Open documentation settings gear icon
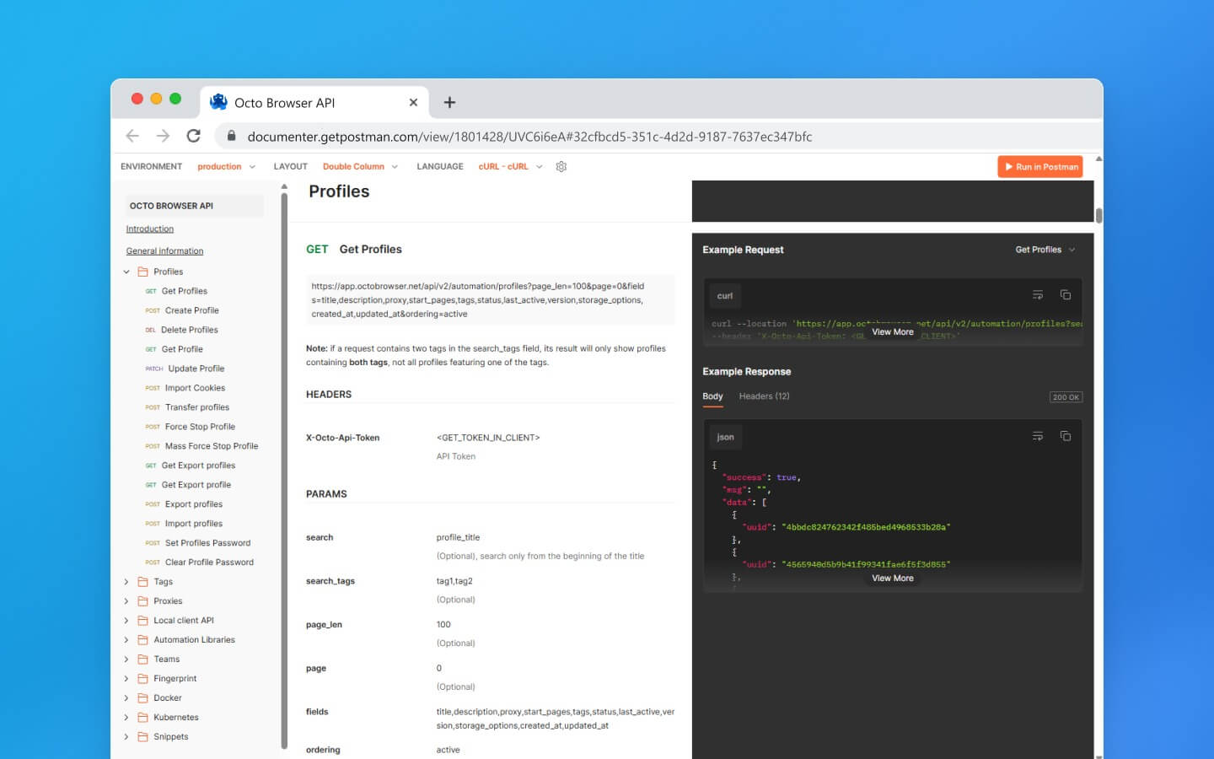The width and height of the screenshot is (1214, 759). [x=561, y=167]
